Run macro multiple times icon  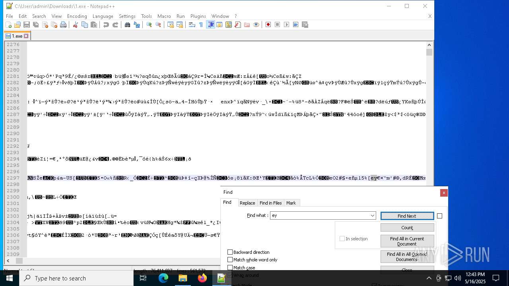pyautogui.click(x=296, y=25)
